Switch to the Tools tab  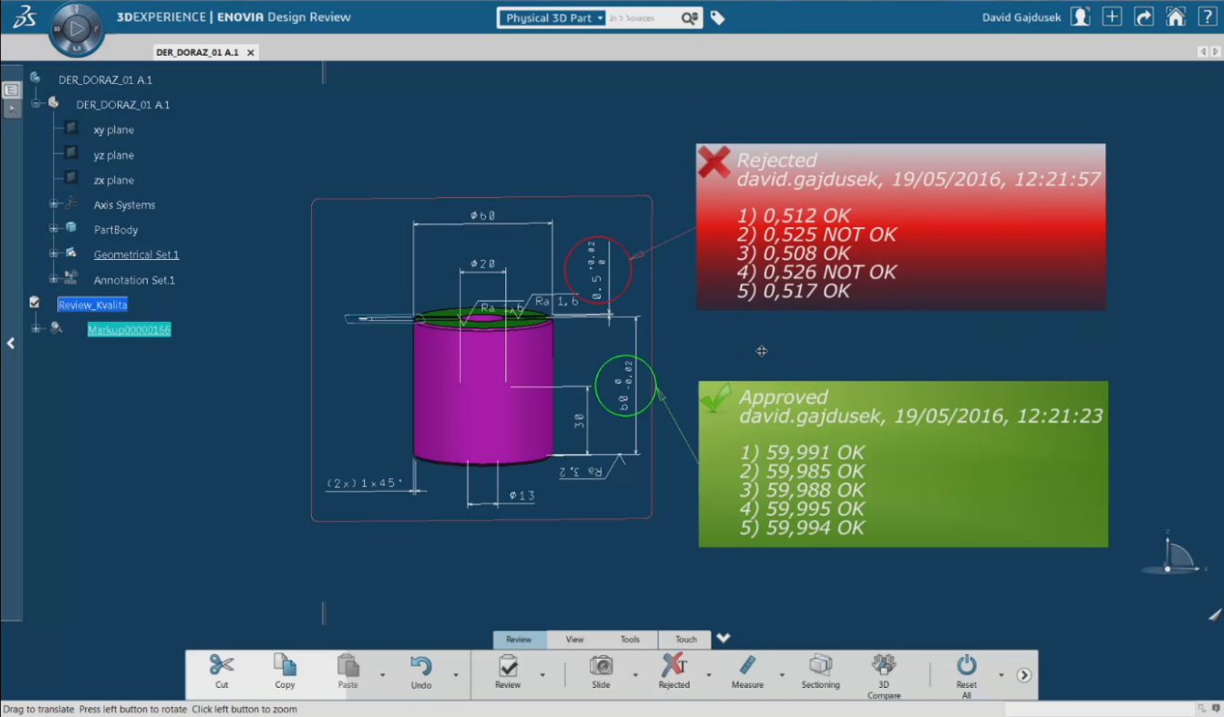pyautogui.click(x=630, y=639)
